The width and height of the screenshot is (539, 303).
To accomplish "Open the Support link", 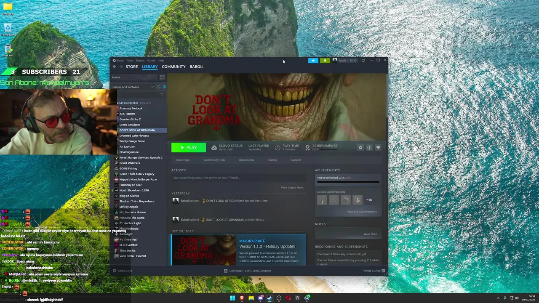I will click(296, 160).
